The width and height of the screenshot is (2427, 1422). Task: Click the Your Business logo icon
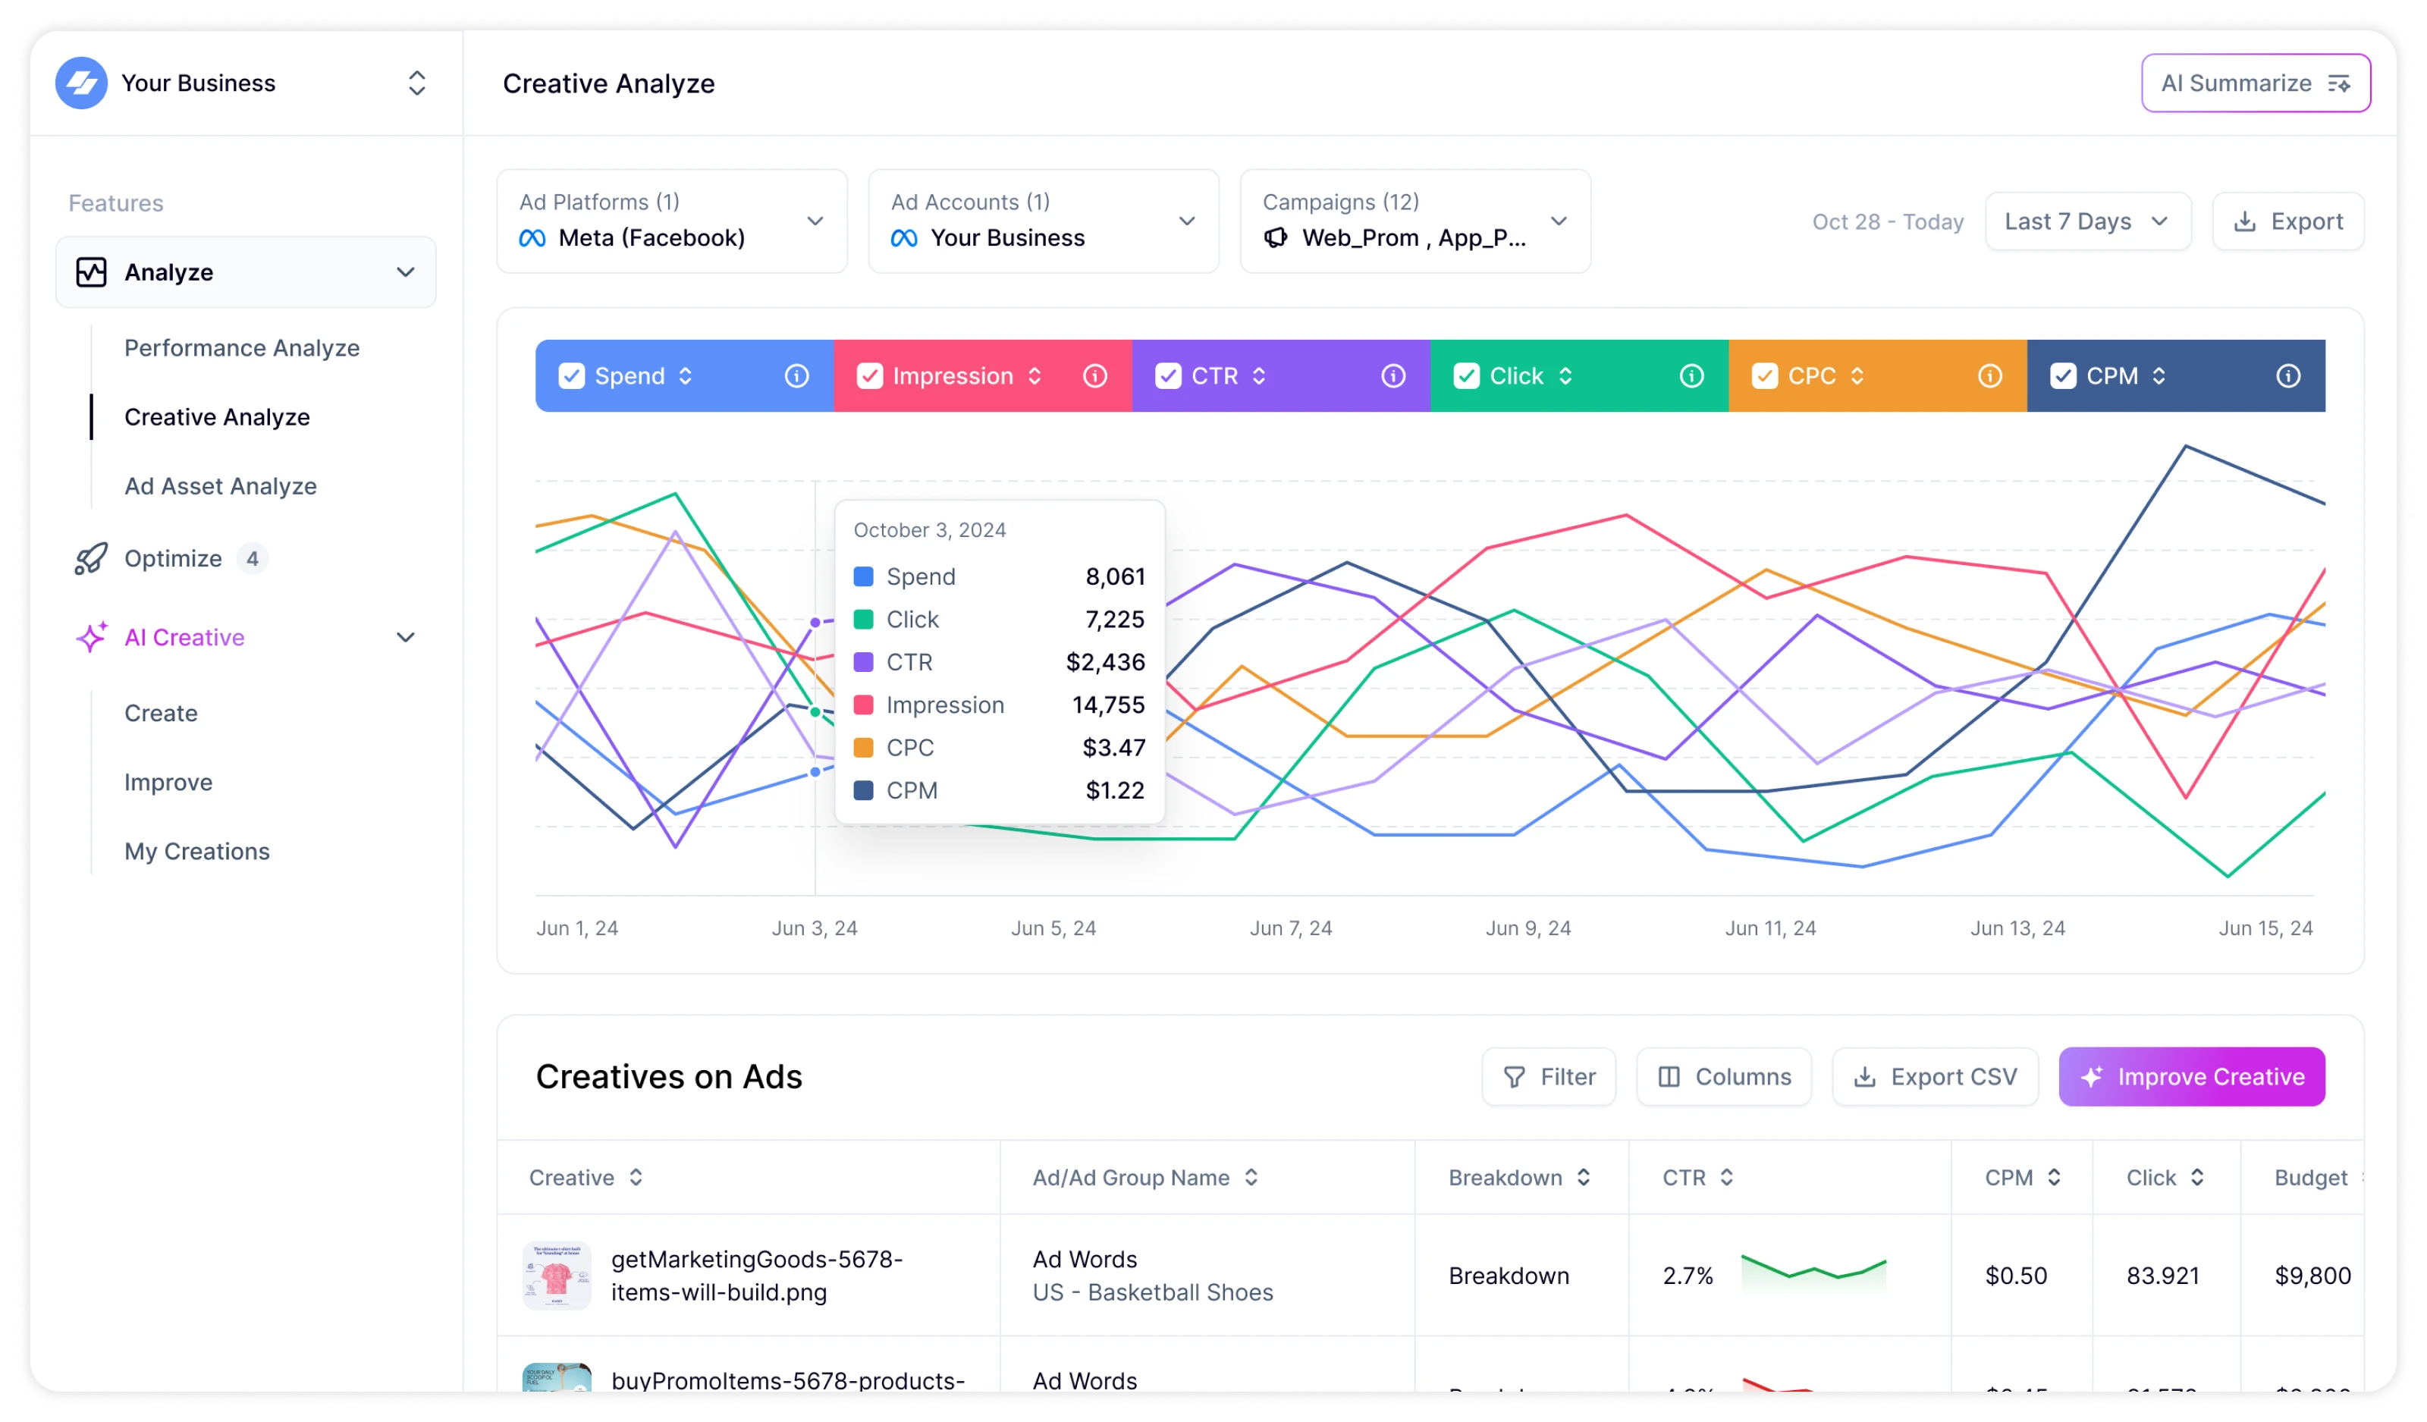click(82, 83)
